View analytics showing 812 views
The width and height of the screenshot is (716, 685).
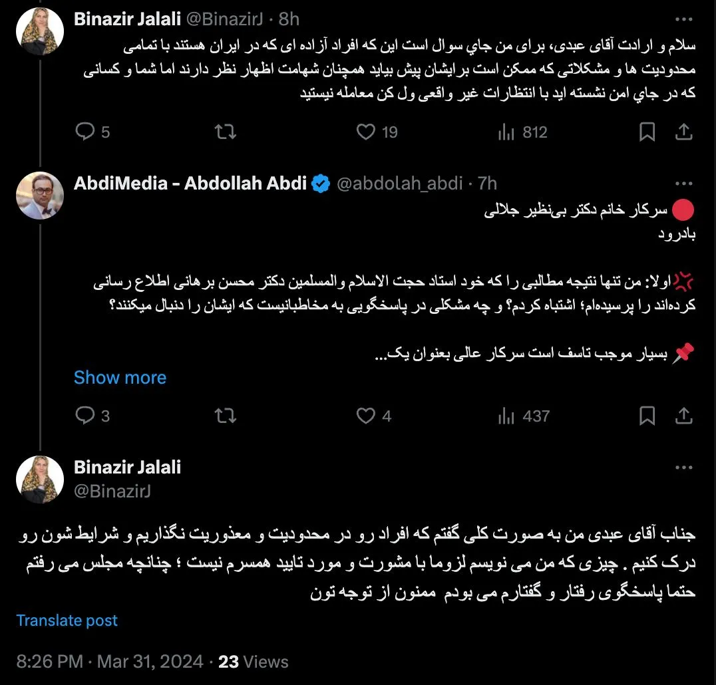click(507, 132)
